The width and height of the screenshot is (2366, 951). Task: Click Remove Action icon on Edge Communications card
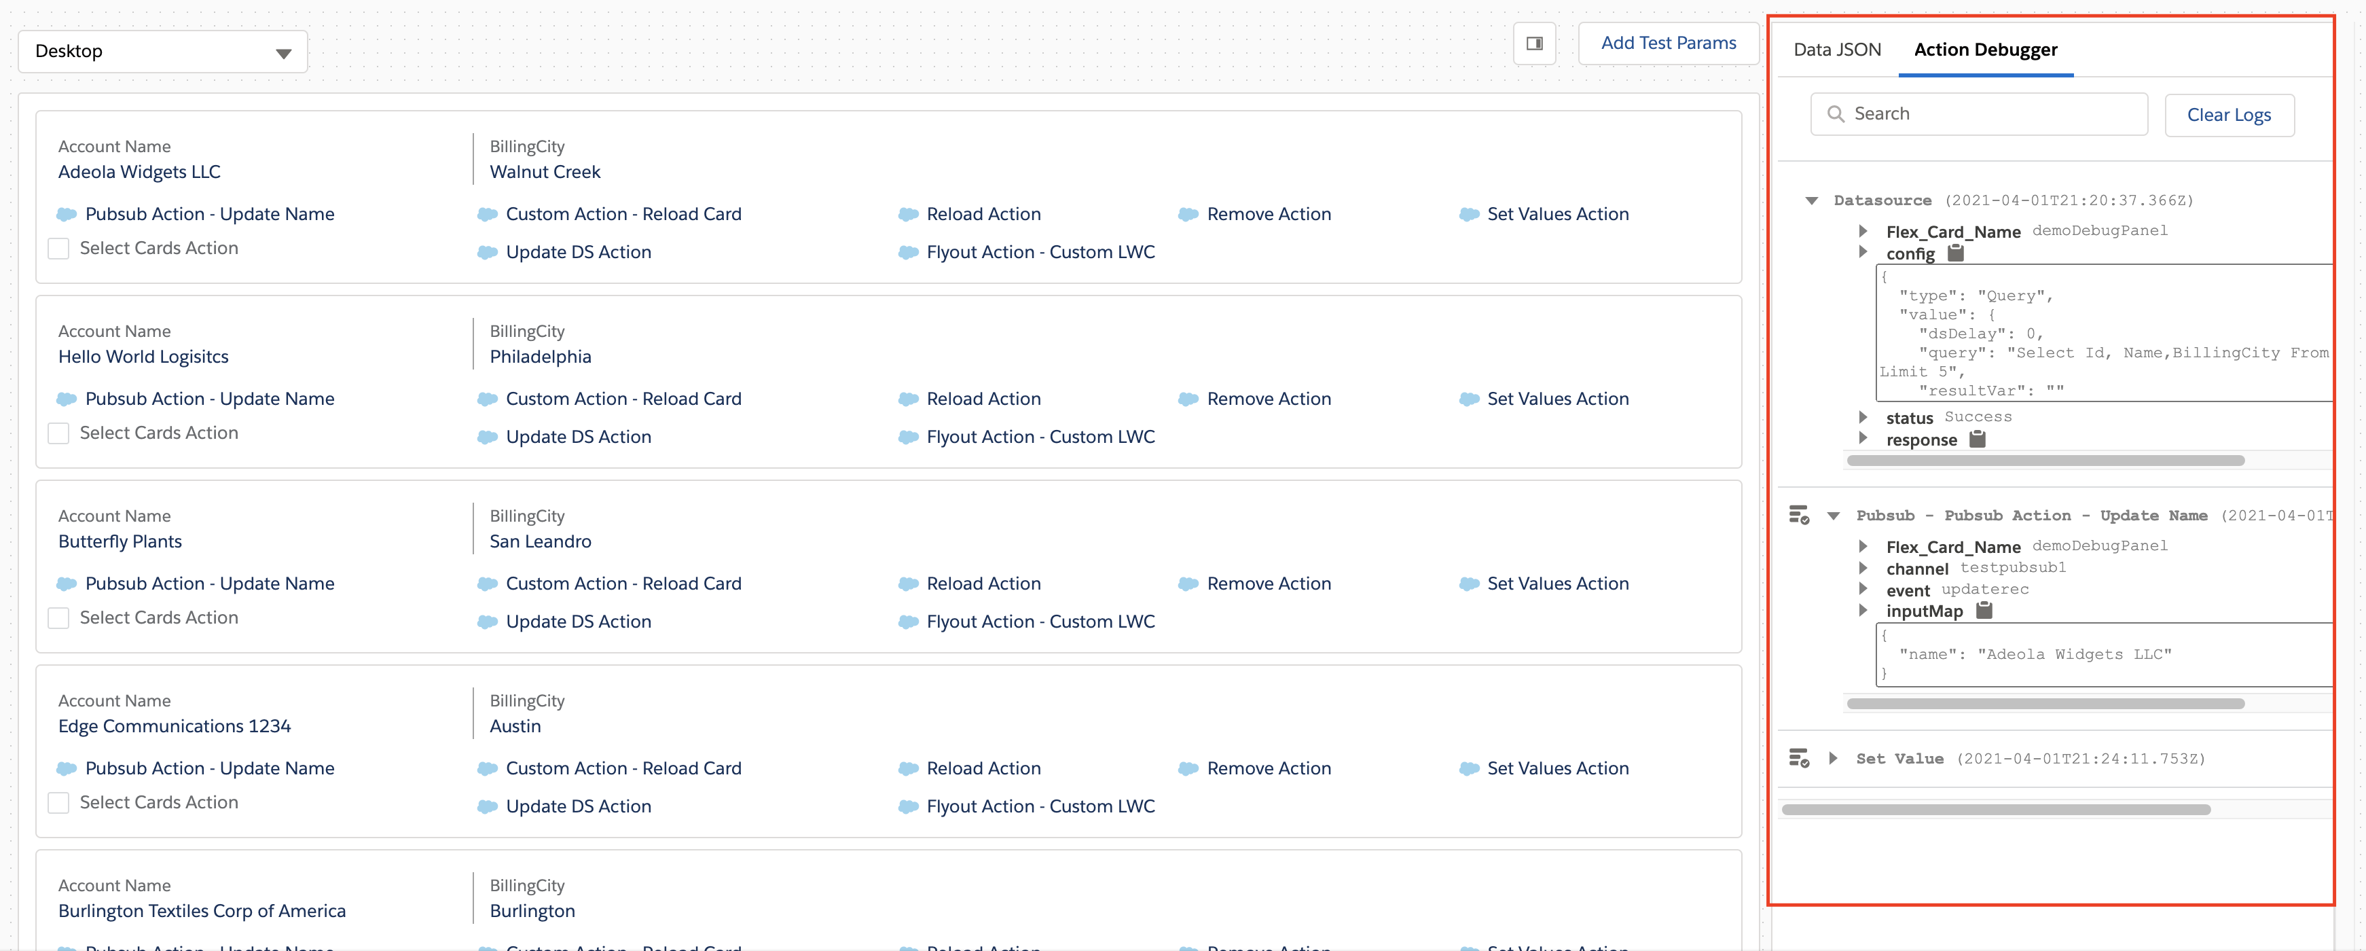coord(1188,768)
